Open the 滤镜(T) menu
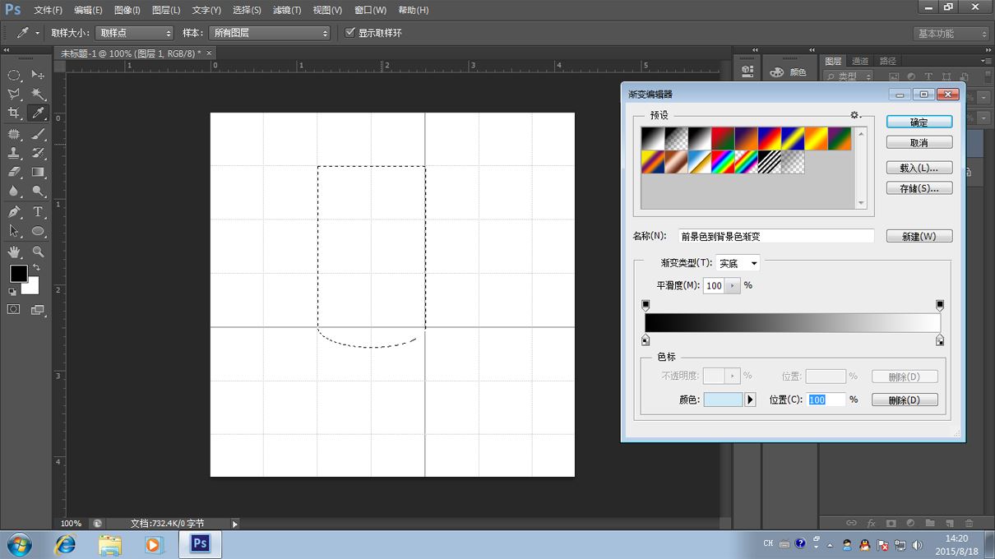The width and height of the screenshot is (995, 559). [287, 10]
